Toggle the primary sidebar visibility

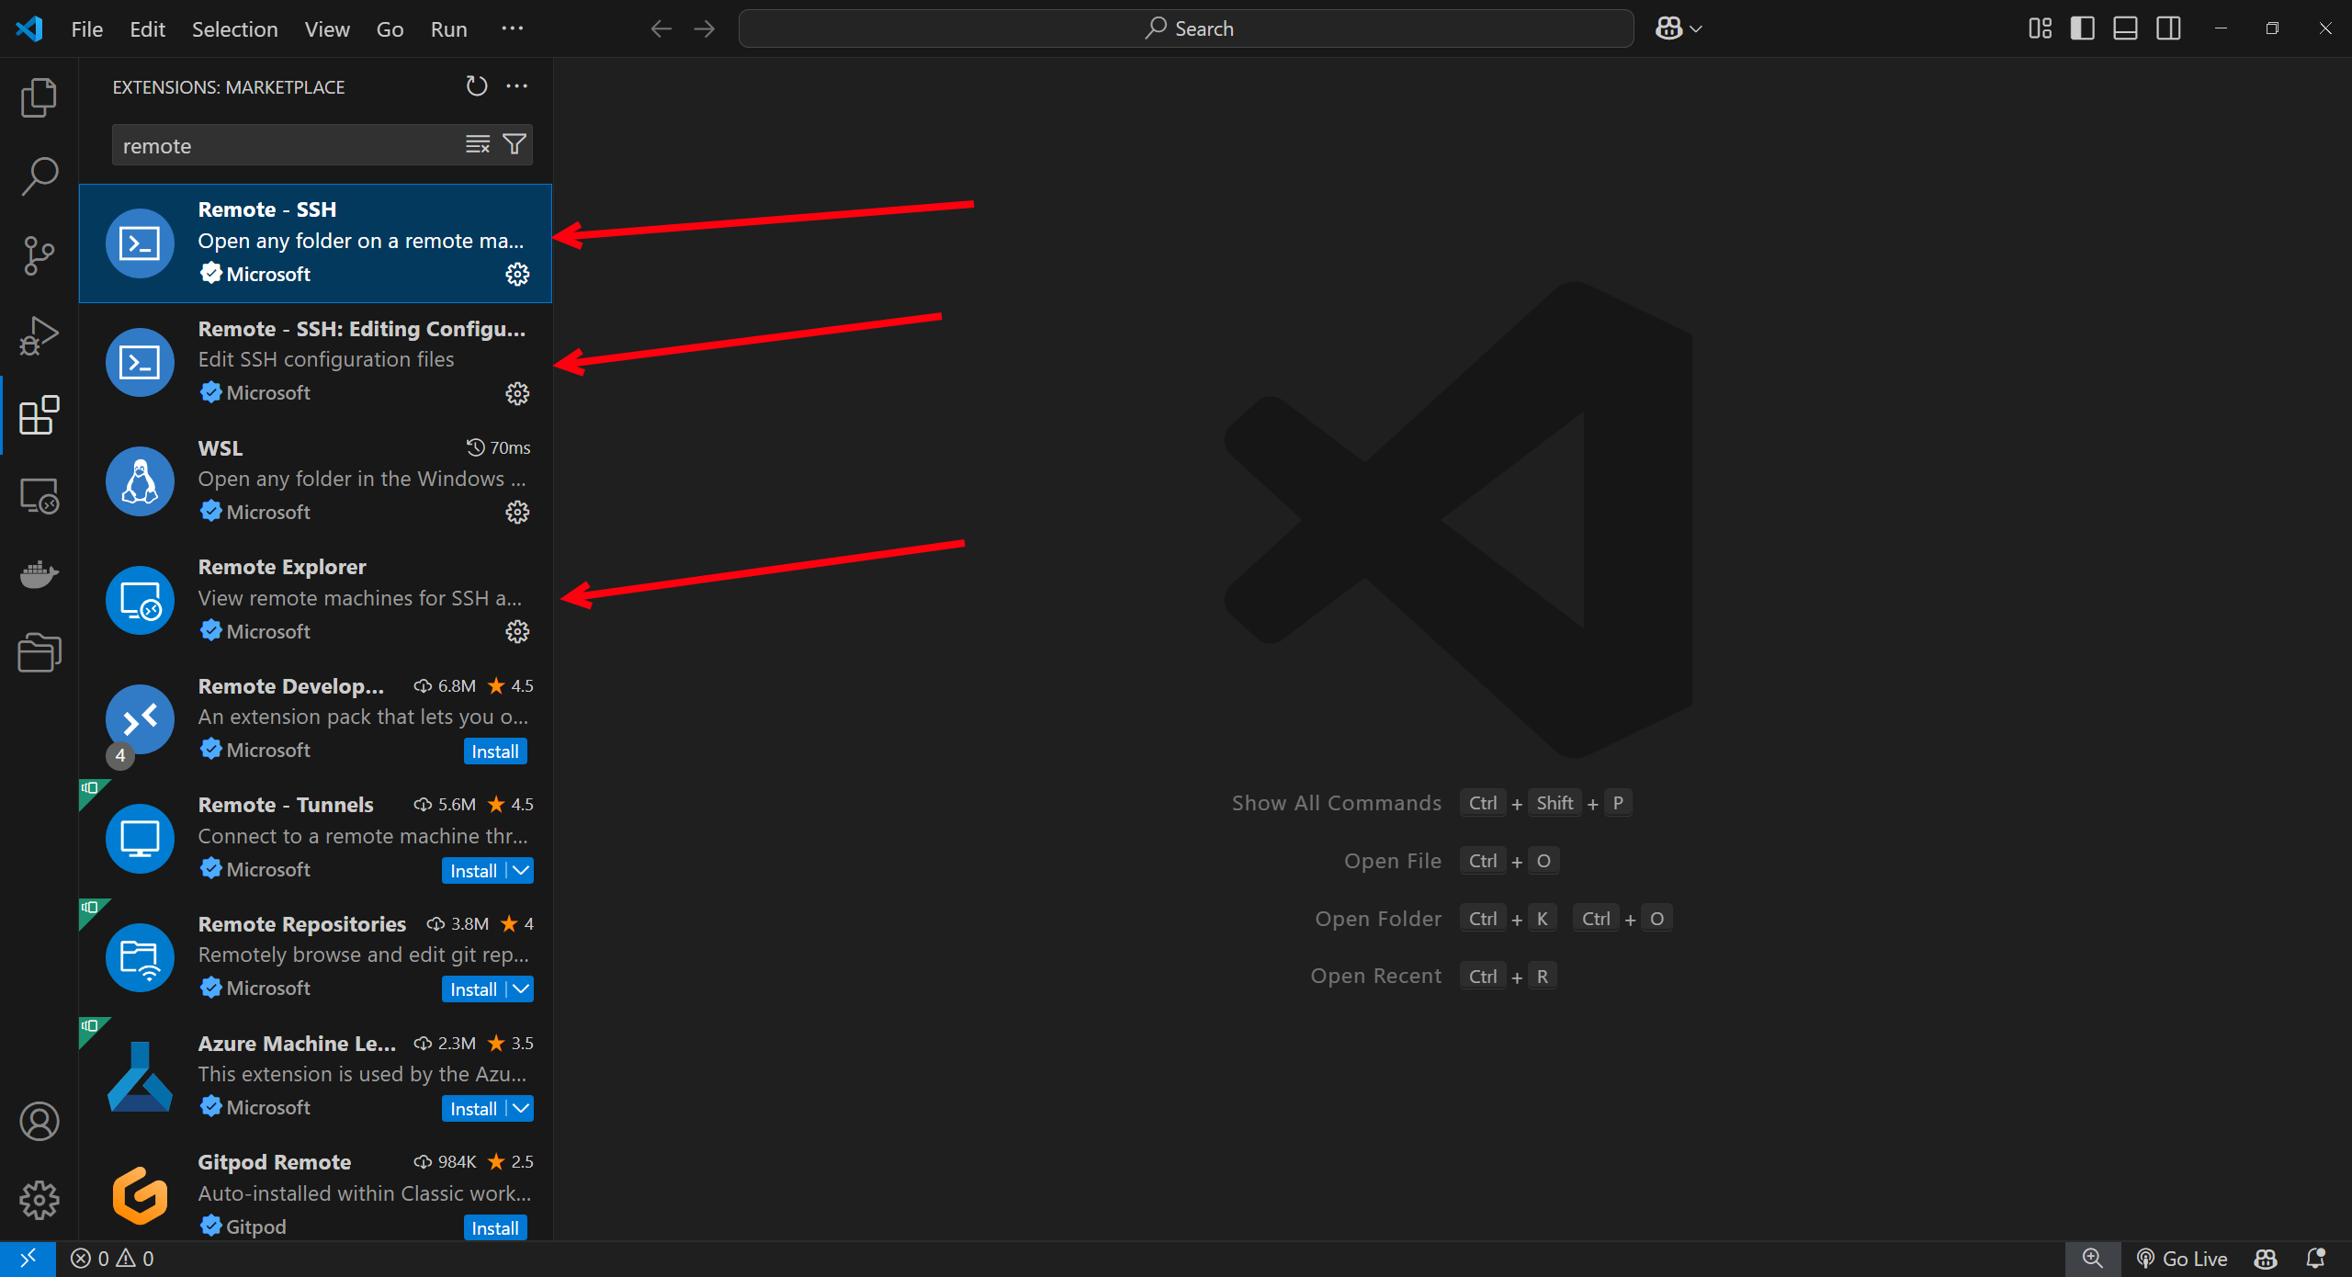point(2082,28)
